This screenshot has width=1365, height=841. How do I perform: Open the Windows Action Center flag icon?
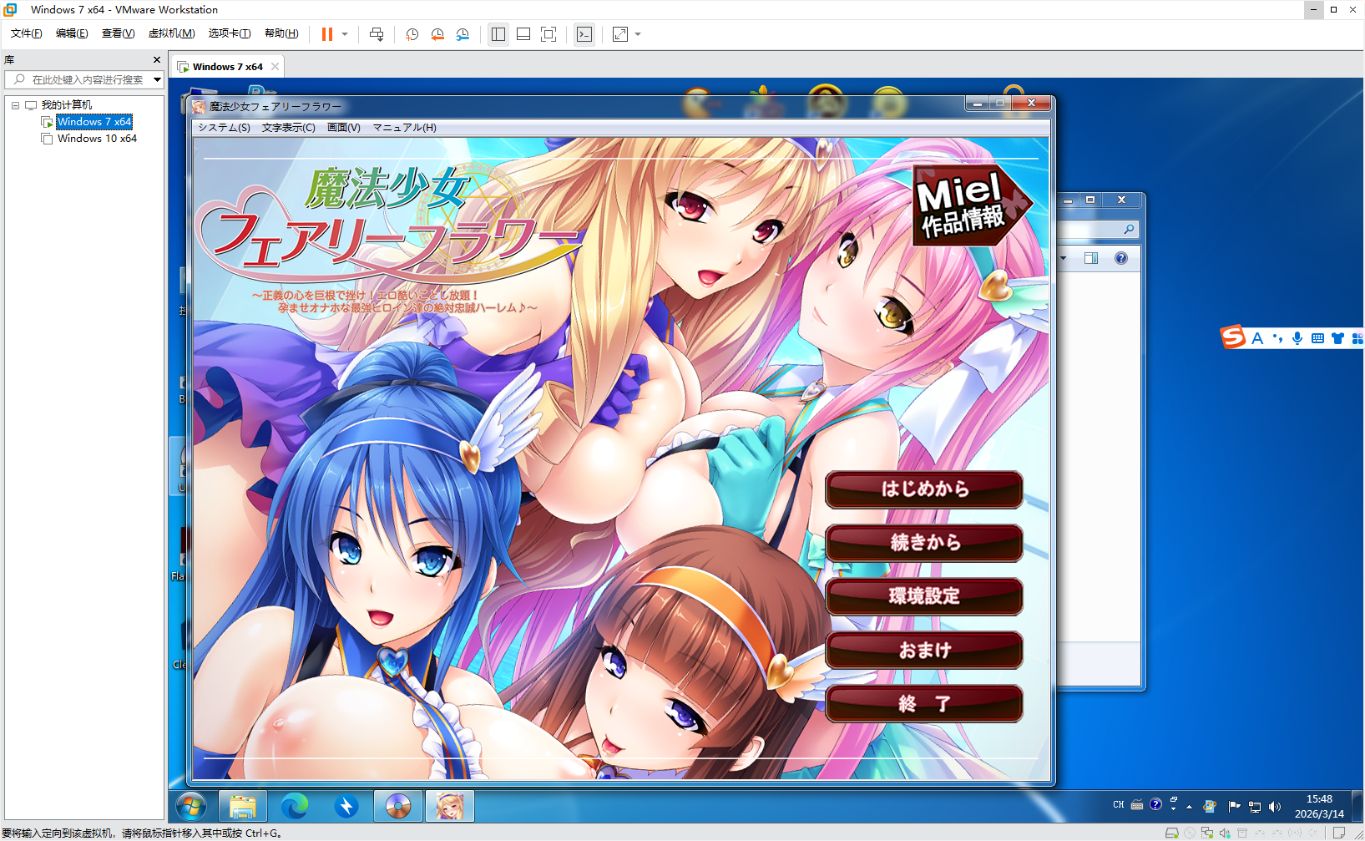pyautogui.click(x=1234, y=806)
